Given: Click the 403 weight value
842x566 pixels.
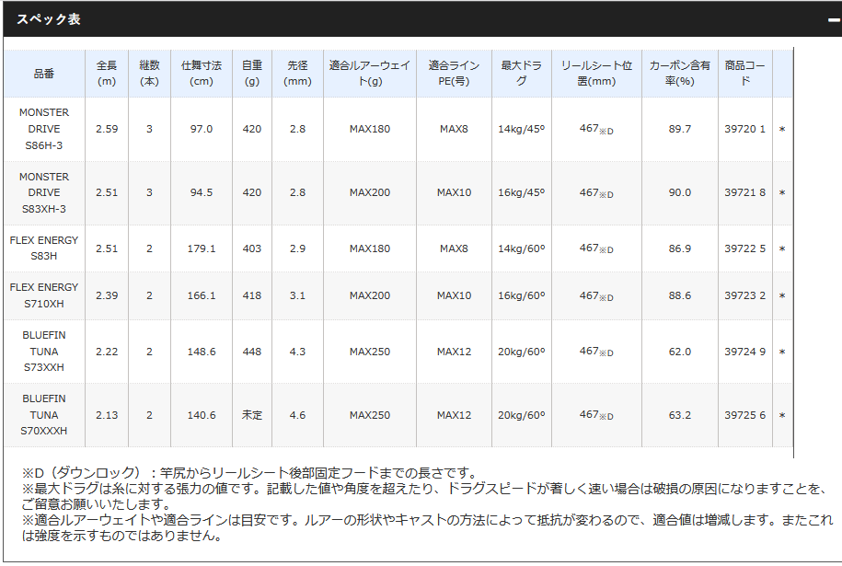Looking at the screenshot, I should point(252,248).
